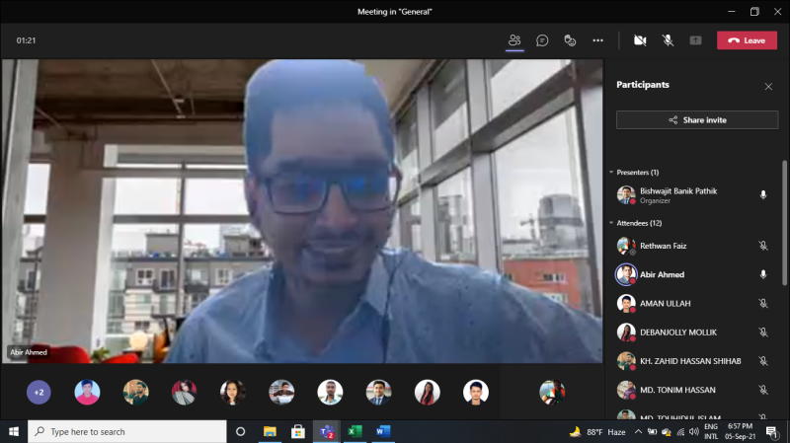Close the Participants panel
790x443 pixels.
click(x=768, y=87)
